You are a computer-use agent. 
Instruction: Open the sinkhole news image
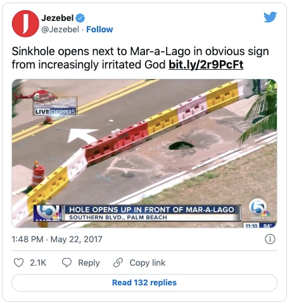coord(144,153)
